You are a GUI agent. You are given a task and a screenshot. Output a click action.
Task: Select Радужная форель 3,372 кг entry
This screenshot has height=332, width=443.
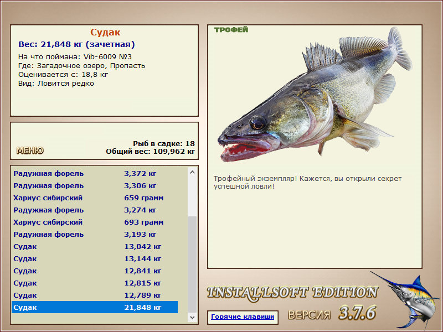94,174
